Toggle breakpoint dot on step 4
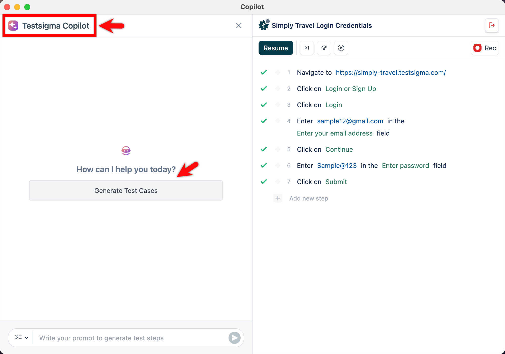 coord(278,121)
